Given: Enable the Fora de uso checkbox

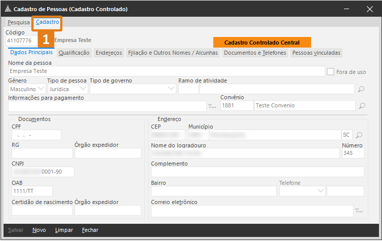Looking at the screenshot, I should coord(331,72).
